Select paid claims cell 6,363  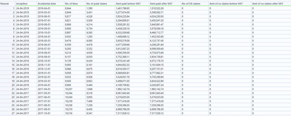(x=89, y=33)
